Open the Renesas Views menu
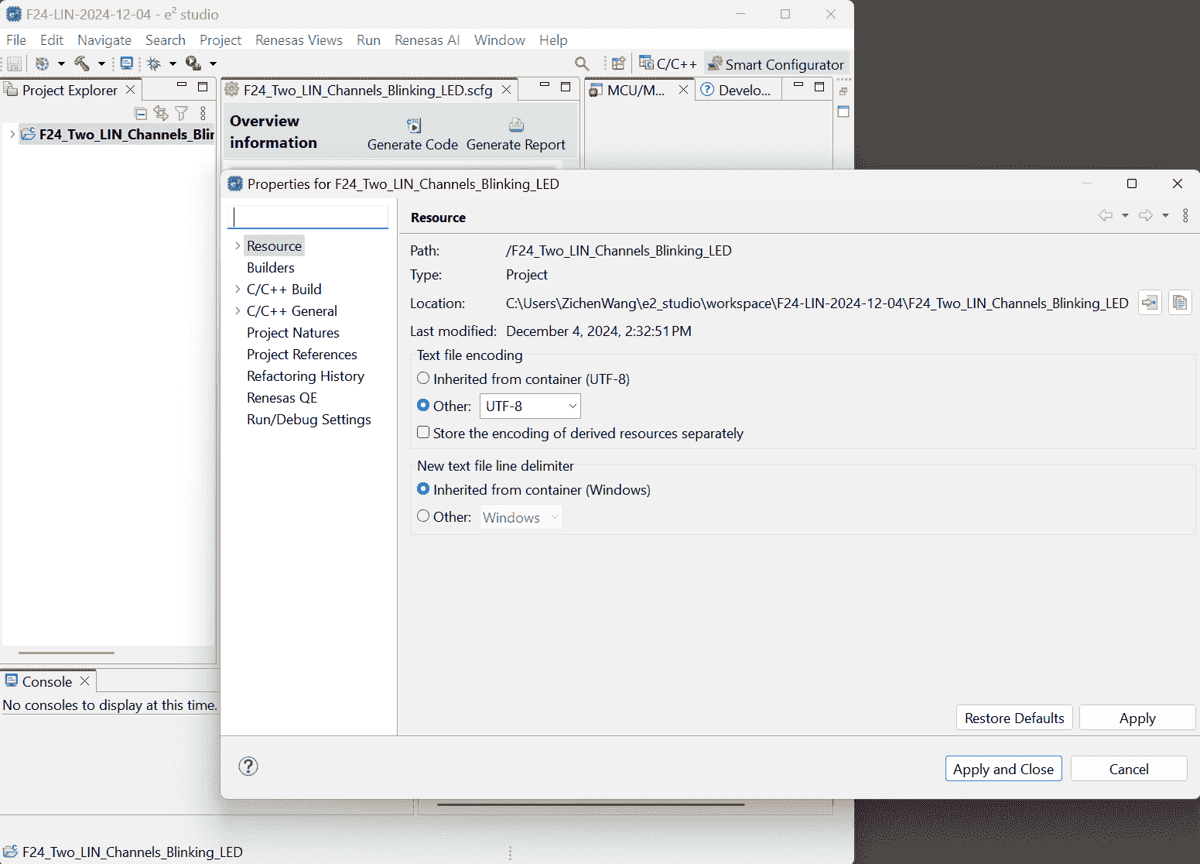The image size is (1200, 864). click(x=299, y=40)
